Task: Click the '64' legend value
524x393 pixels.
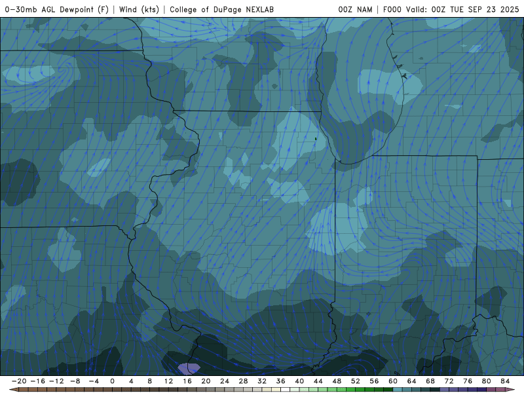Action: (x=412, y=381)
